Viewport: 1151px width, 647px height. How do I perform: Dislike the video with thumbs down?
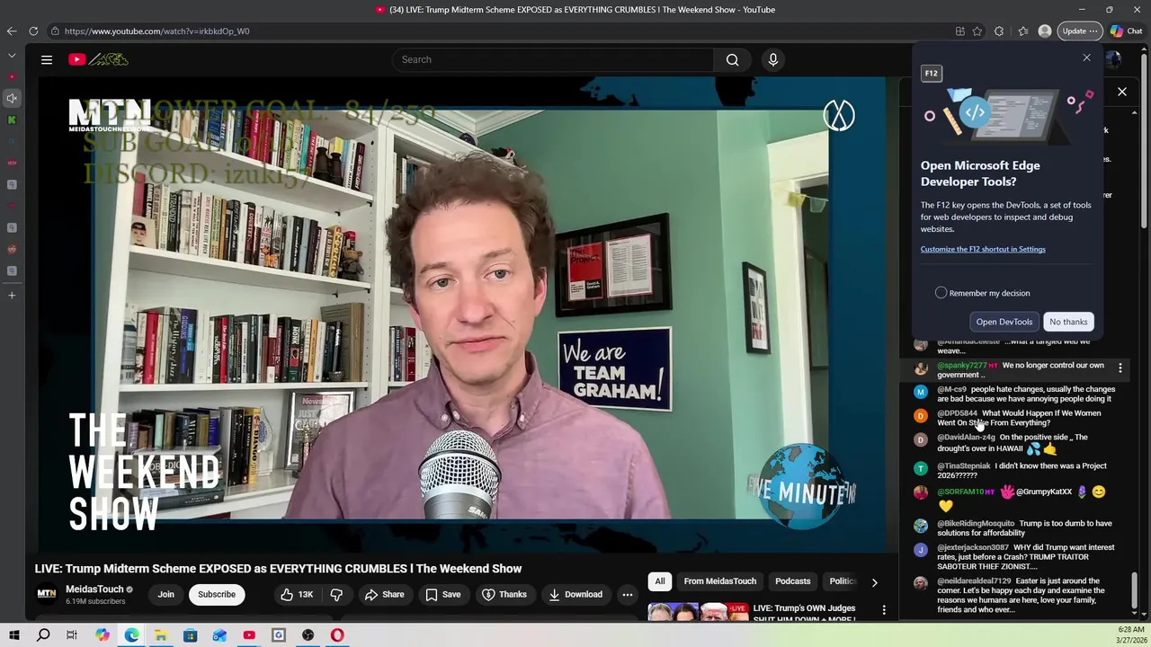pyautogui.click(x=336, y=594)
